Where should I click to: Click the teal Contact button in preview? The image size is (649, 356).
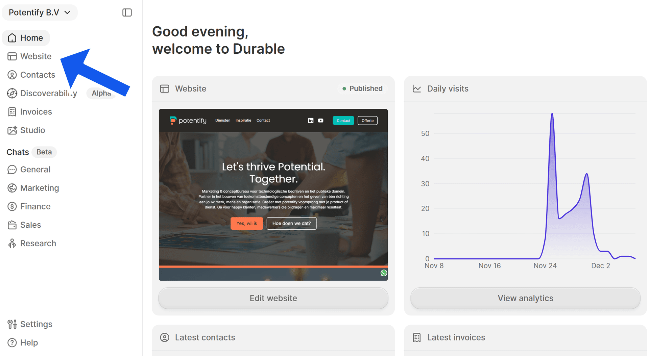[x=343, y=121]
